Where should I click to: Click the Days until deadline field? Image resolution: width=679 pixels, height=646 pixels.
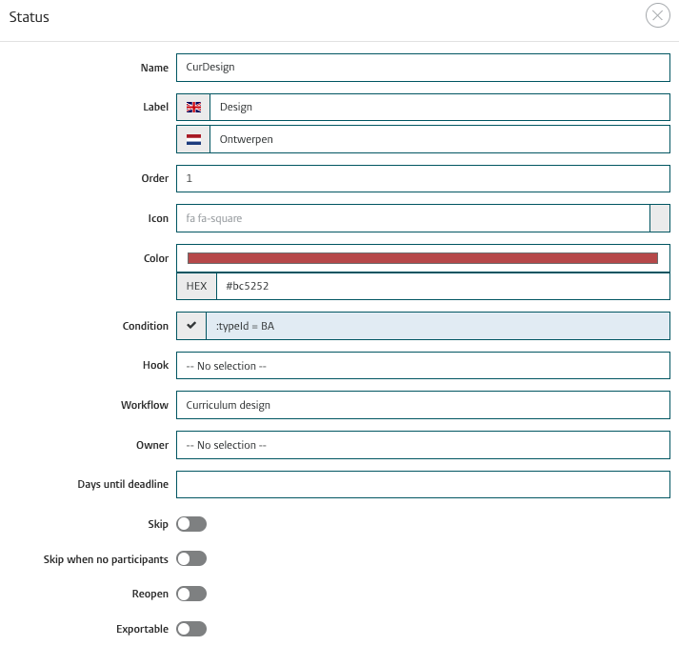(423, 484)
